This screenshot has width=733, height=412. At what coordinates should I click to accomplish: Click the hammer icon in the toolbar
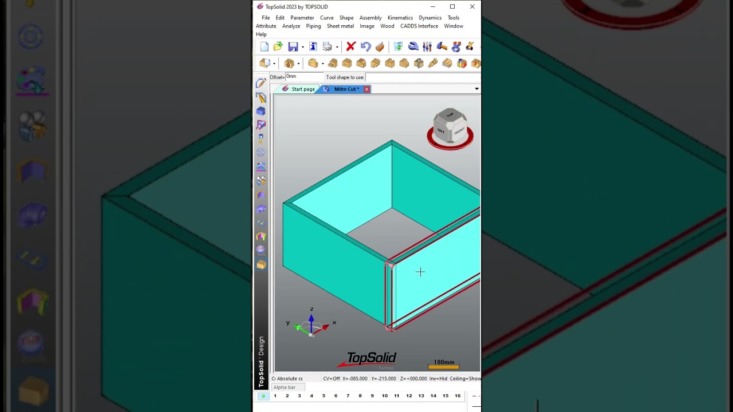coord(442,47)
